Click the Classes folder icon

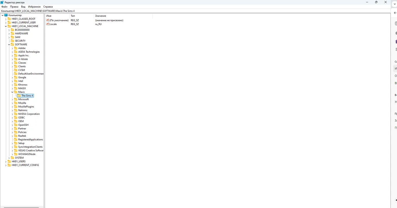click(15, 63)
